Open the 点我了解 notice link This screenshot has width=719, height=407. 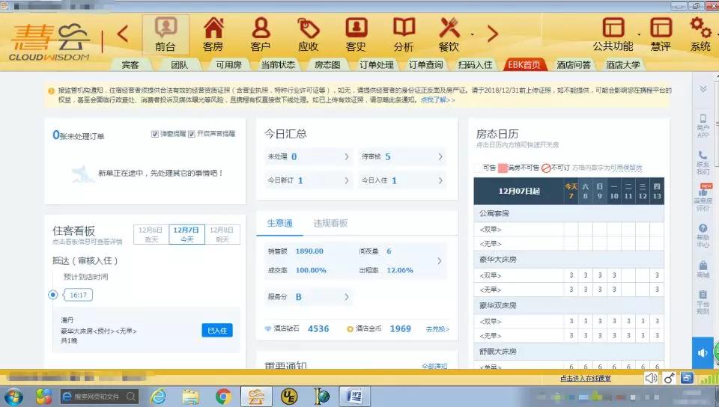438,100
